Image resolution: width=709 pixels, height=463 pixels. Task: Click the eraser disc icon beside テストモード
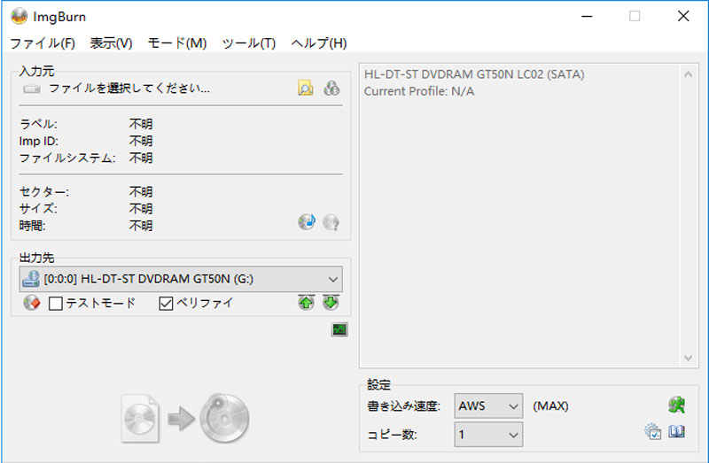[x=32, y=303]
